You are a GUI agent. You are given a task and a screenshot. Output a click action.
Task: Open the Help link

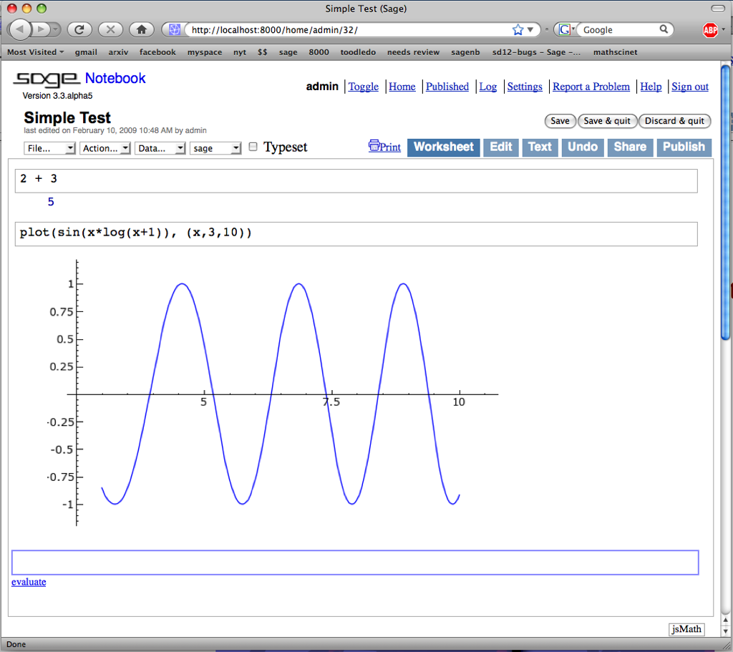tap(651, 87)
